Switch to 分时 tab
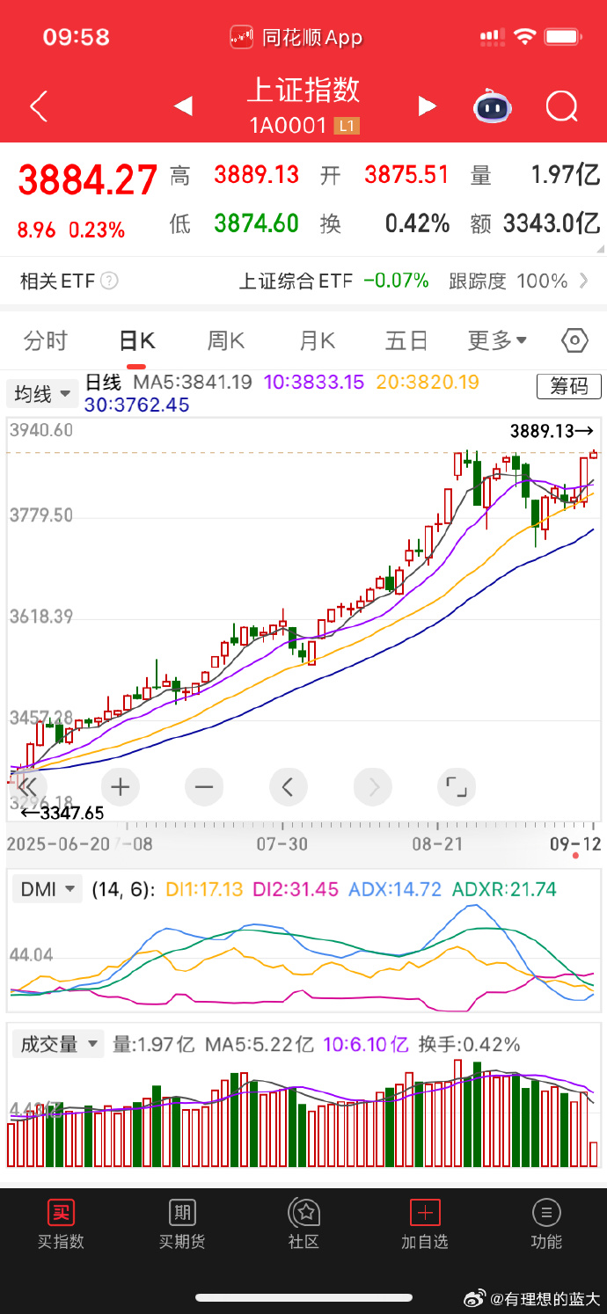 46,341
